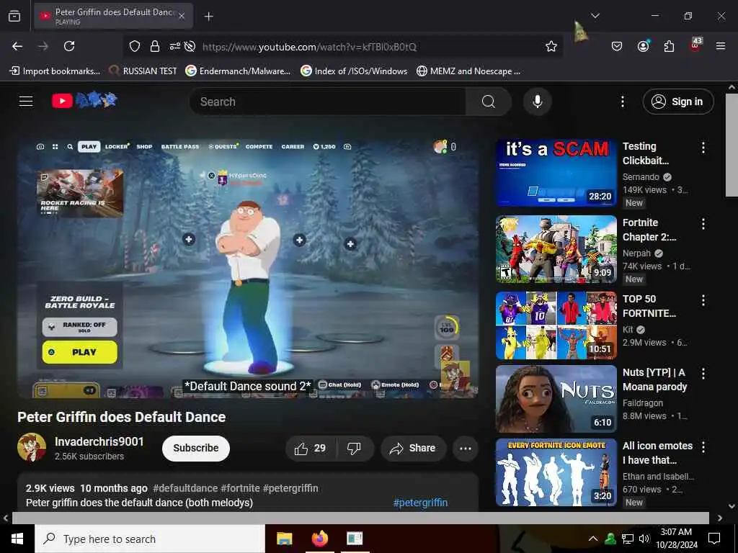
Task: Subscribe to Invaderchris9001
Action: 196,448
